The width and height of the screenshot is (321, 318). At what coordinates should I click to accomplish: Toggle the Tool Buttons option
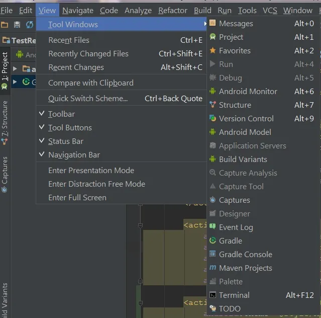(121, 127)
